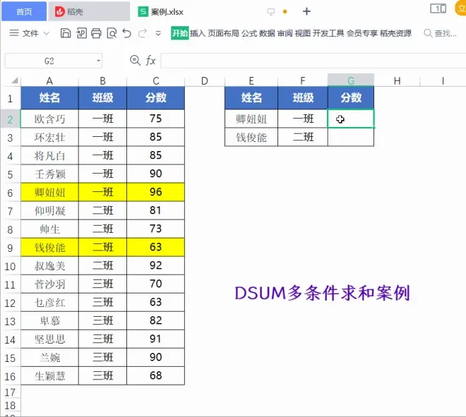Open the 公式 ribbon tab

pyautogui.click(x=249, y=33)
